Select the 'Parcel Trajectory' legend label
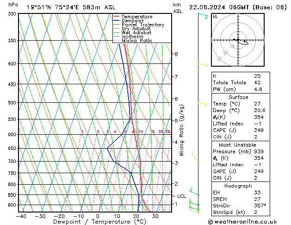The height and width of the screenshot is (225, 291). (x=143, y=25)
